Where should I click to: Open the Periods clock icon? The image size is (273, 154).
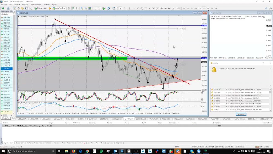pyautogui.click(x=109, y=8)
